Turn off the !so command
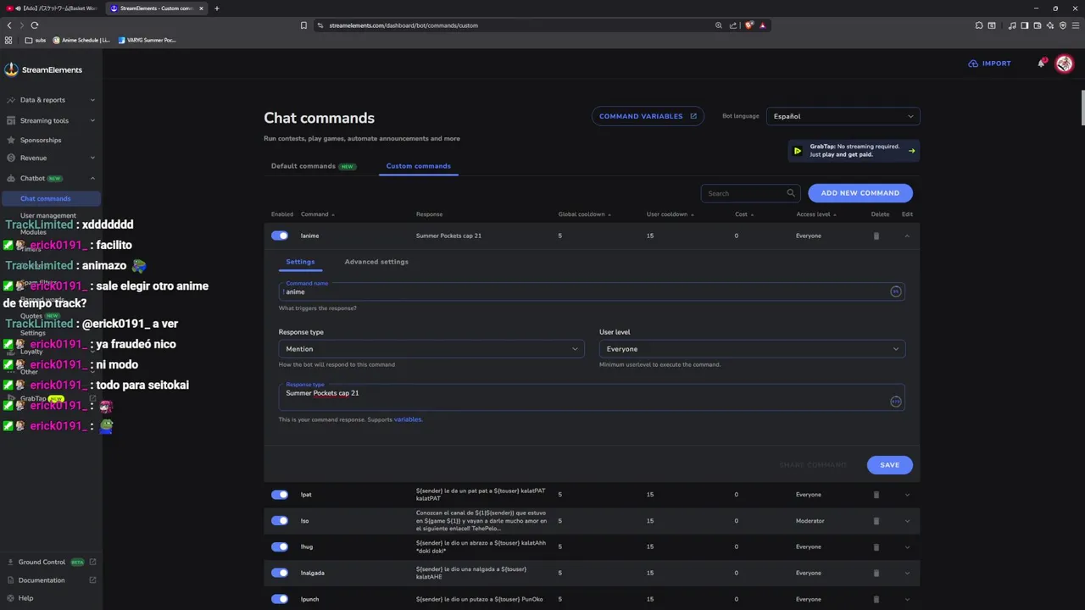This screenshot has width=1085, height=610. point(280,521)
